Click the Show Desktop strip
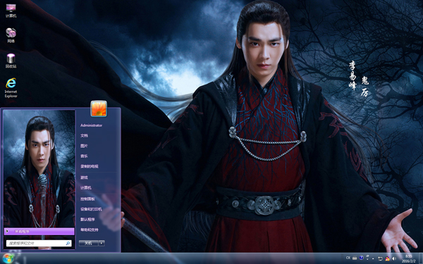This screenshot has height=264, width=423. 421,258
